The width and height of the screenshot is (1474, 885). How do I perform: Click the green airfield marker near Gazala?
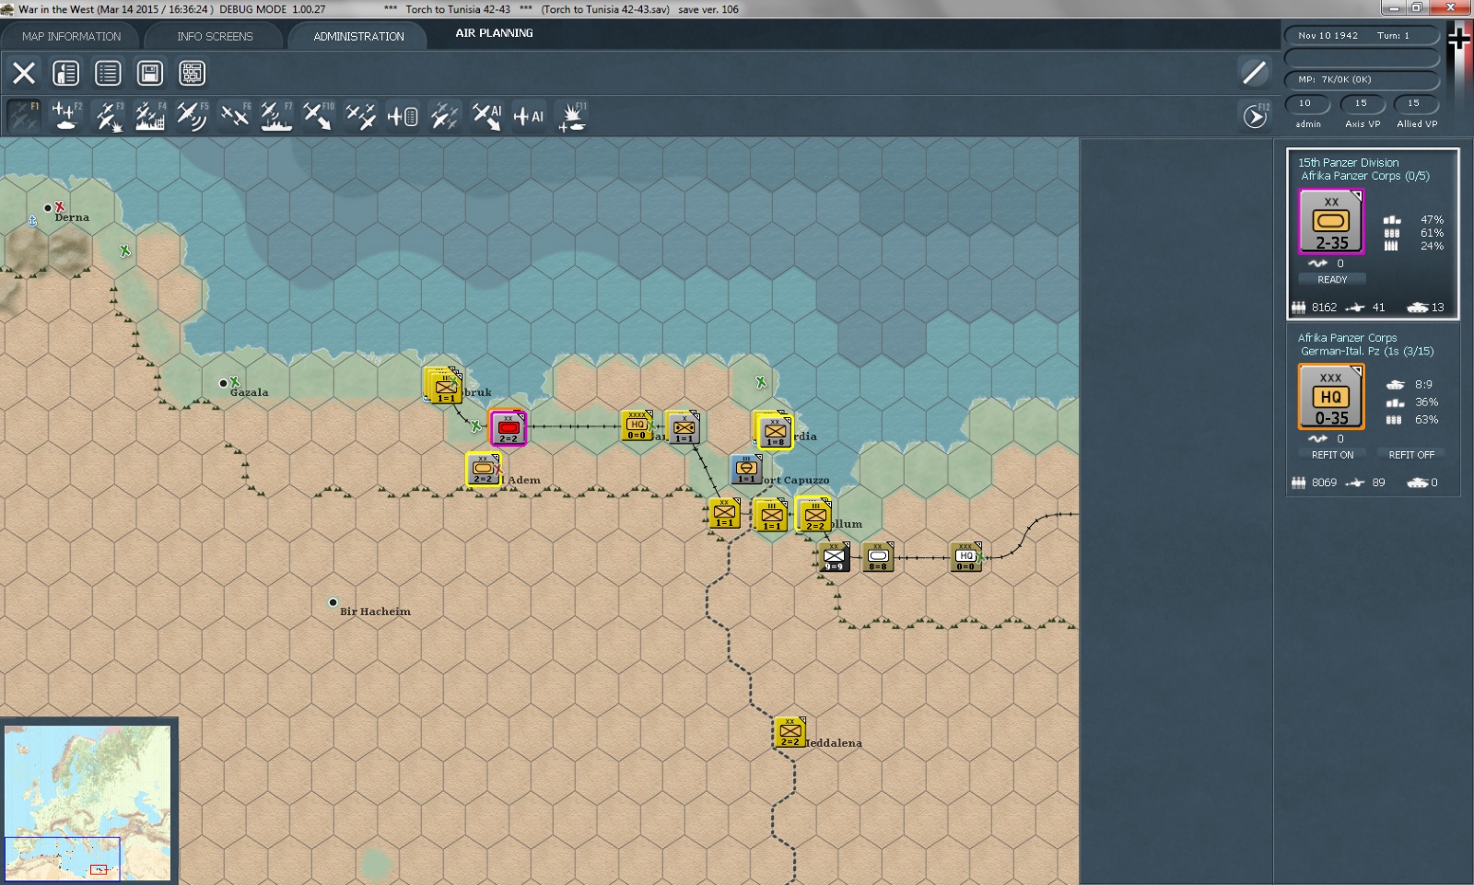coord(235,381)
